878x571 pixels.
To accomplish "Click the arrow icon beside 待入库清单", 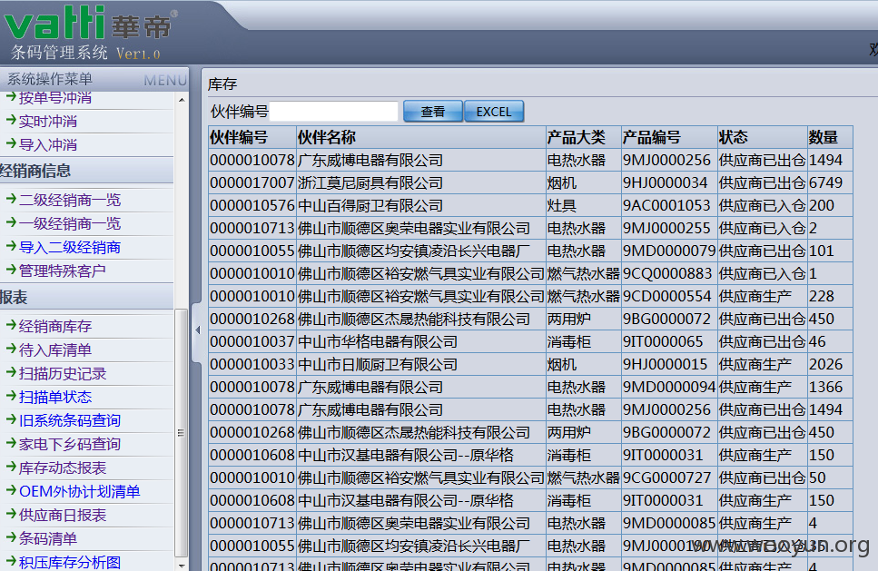I will 11,349.
